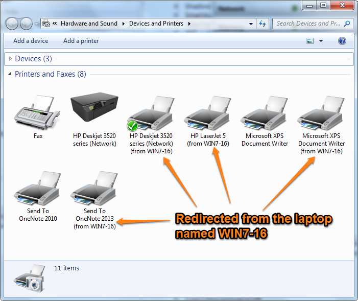This screenshot has width=358, height=301.
Task: Collapse the Printers and Faxes (8) group
Action: [x=10, y=74]
